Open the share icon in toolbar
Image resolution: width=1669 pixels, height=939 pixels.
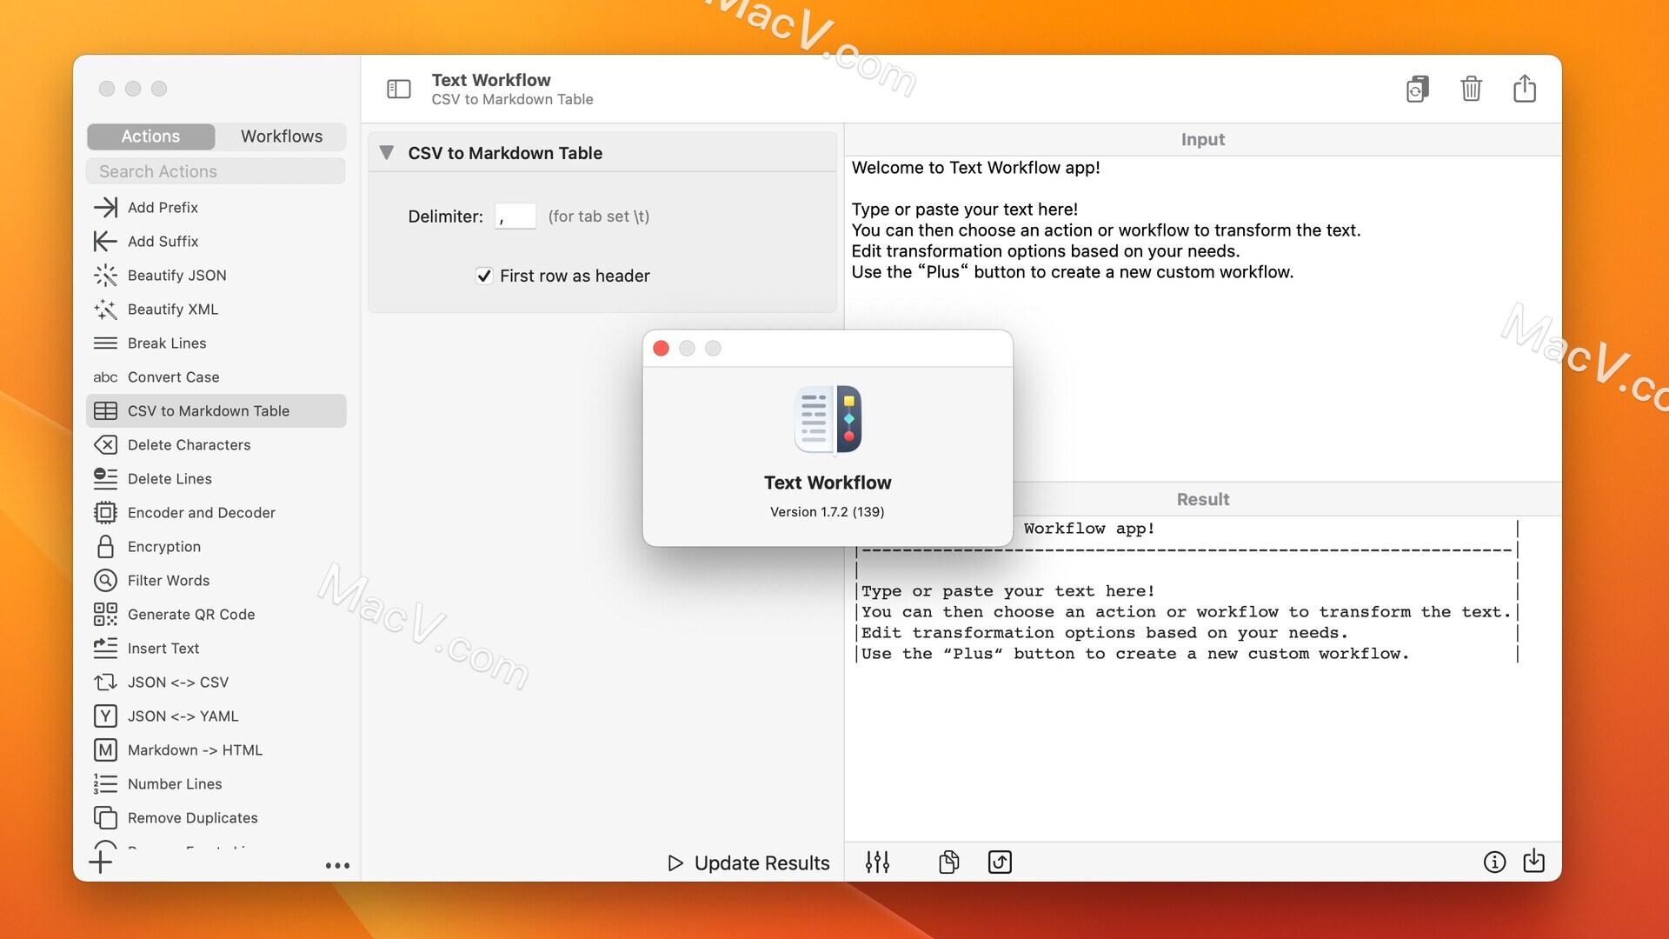click(1525, 88)
